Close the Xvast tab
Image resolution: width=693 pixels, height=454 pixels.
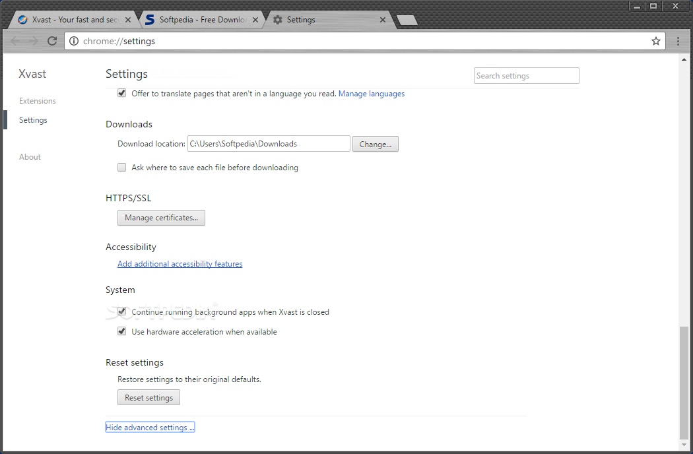tap(128, 20)
